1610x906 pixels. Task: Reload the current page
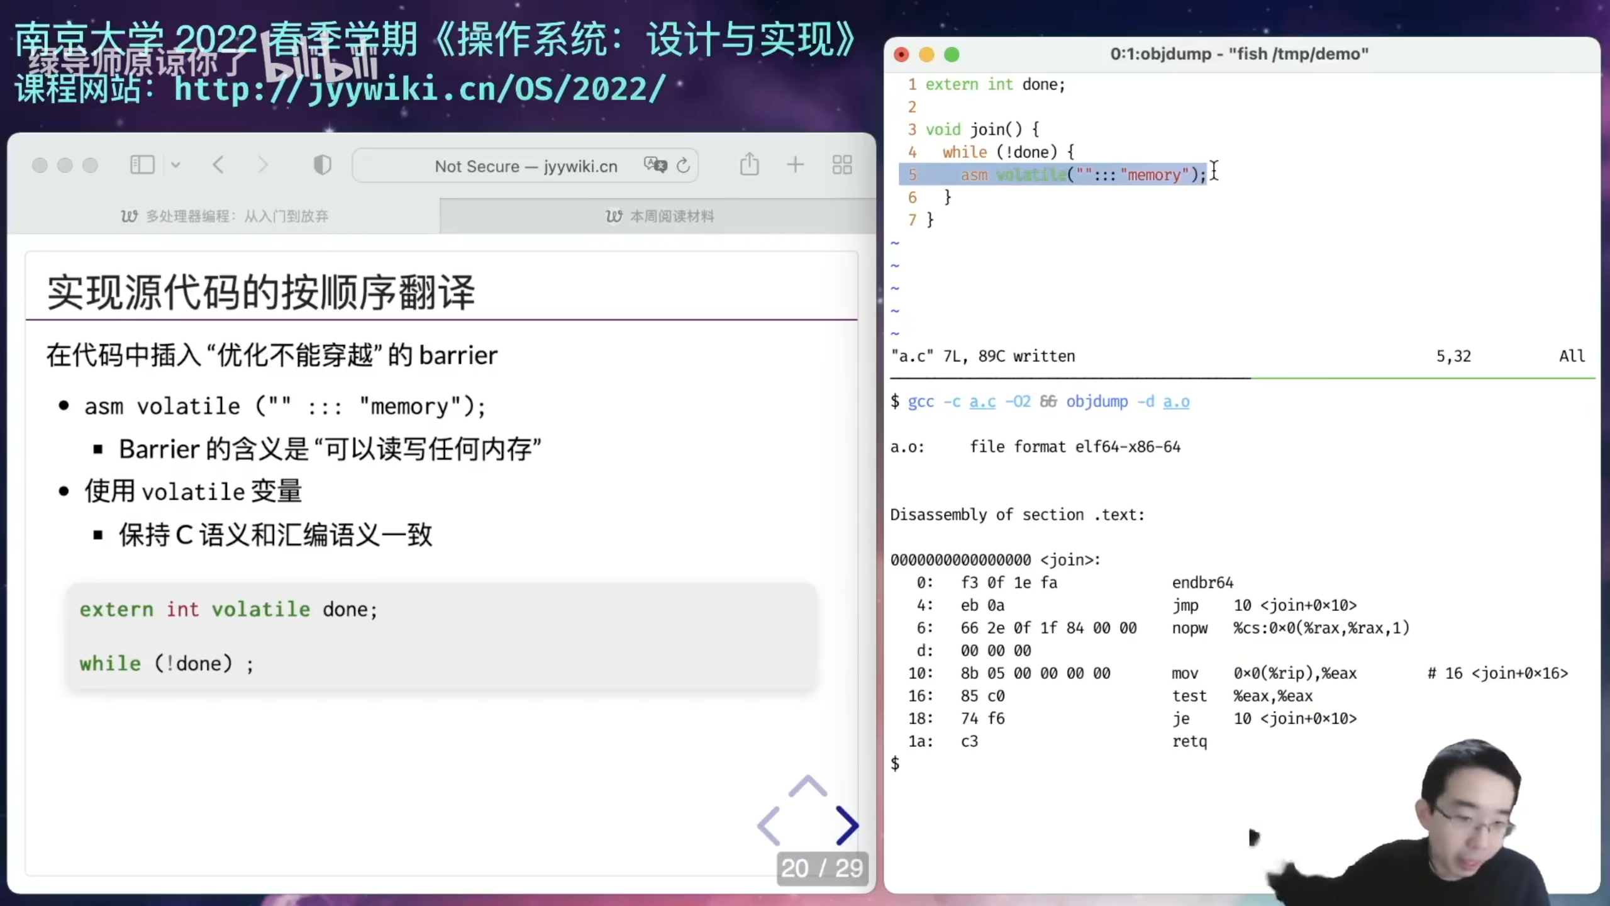684,165
